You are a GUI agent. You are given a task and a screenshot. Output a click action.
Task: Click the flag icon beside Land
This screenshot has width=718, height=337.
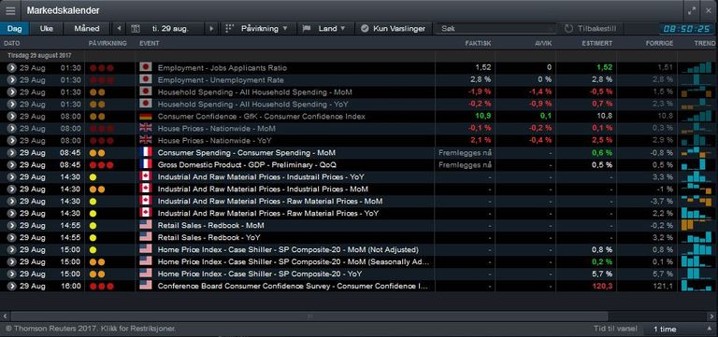pyautogui.click(x=307, y=28)
